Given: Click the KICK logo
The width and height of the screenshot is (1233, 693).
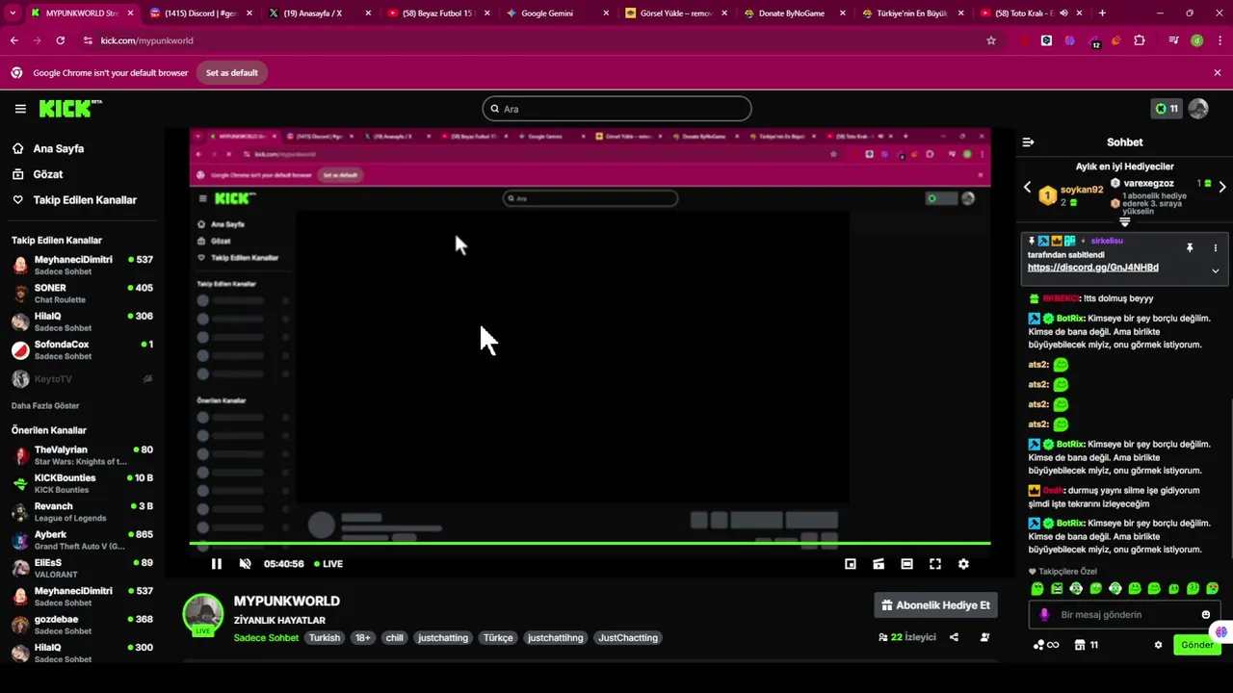Looking at the screenshot, I should pos(70,109).
